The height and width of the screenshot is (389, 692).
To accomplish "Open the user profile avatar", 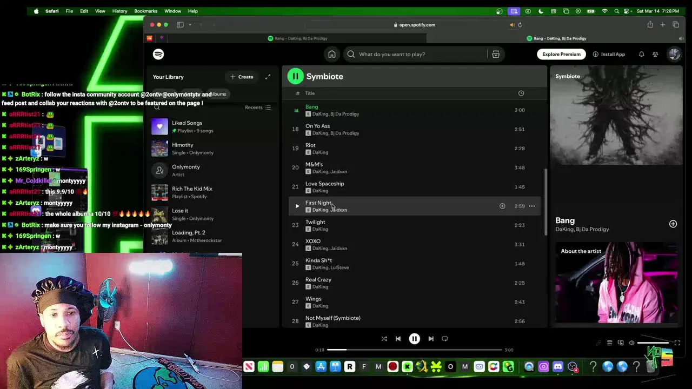I will coord(674,54).
